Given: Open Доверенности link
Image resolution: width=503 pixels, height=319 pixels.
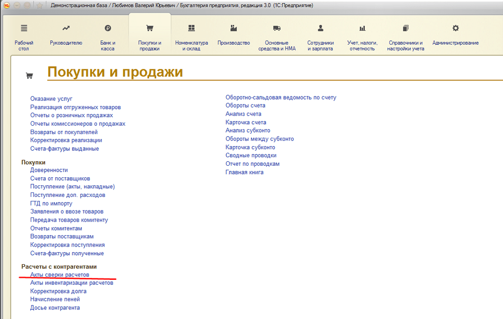Looking at the screenshot, I should coord(49,170).
